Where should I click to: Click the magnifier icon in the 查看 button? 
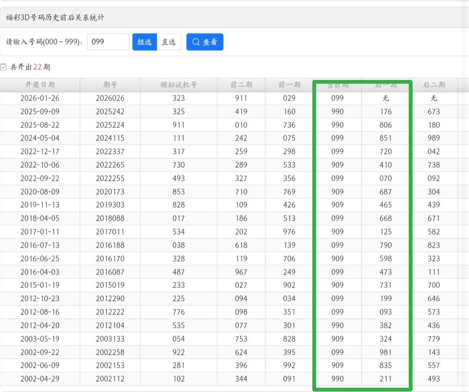coord(196,42)
